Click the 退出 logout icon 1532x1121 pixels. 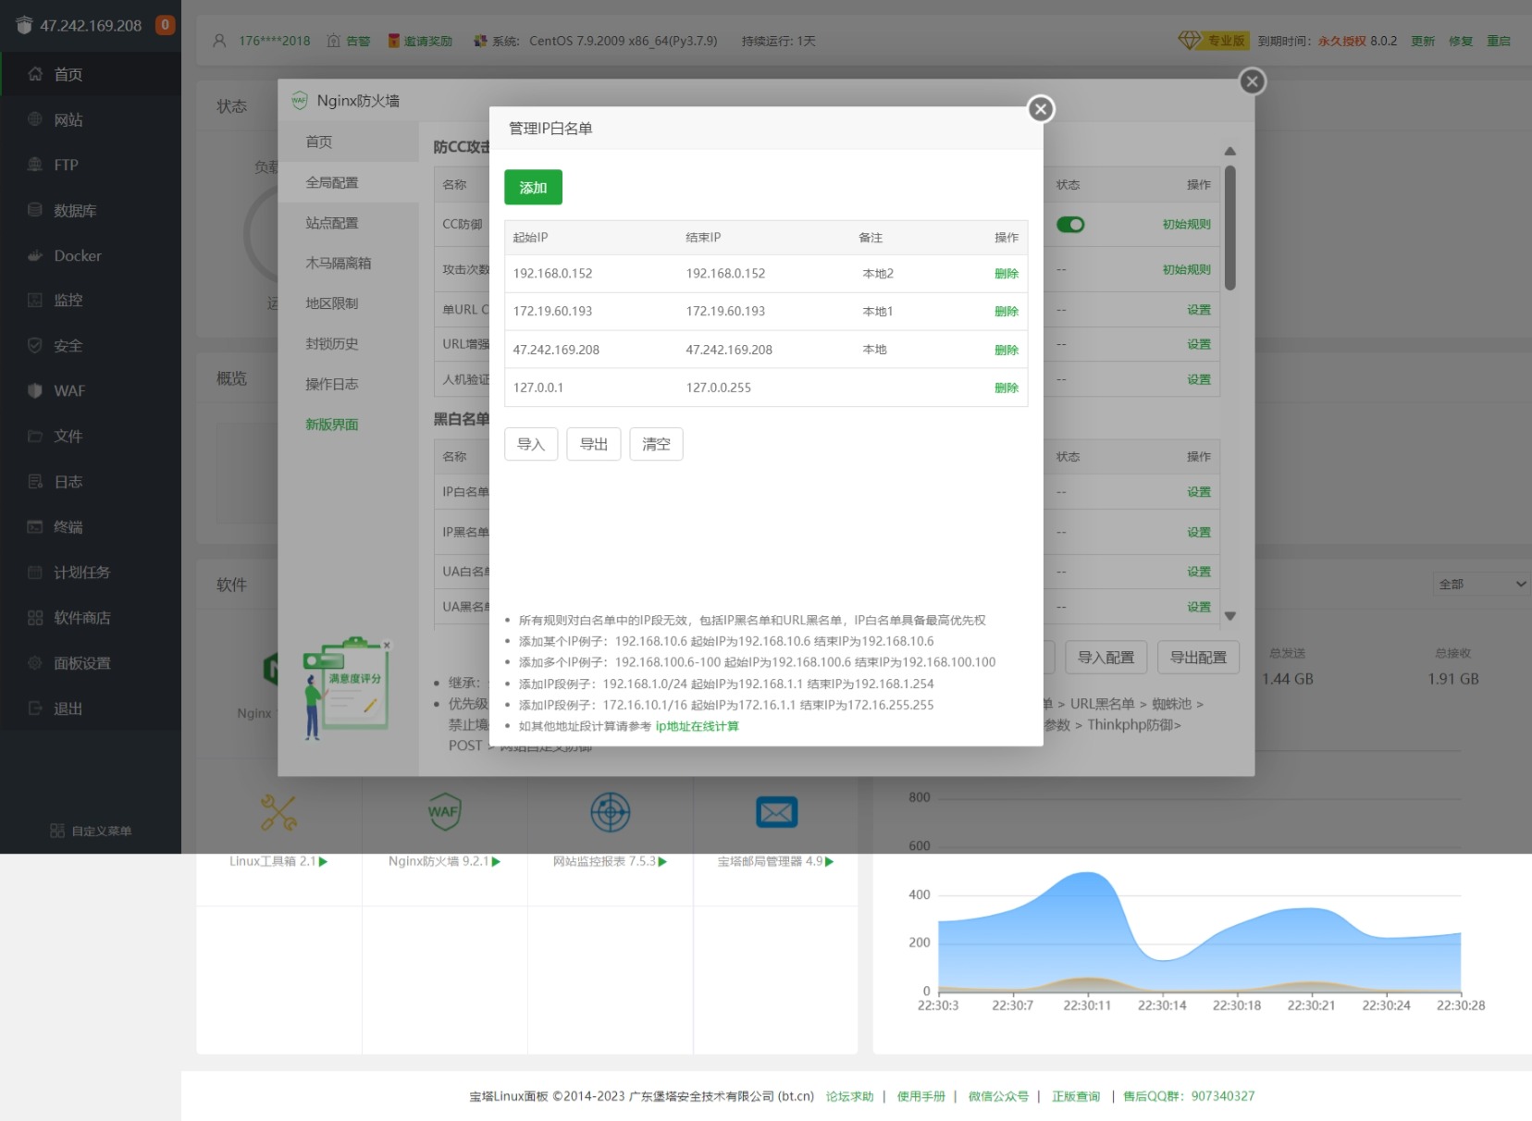point(35,708)
